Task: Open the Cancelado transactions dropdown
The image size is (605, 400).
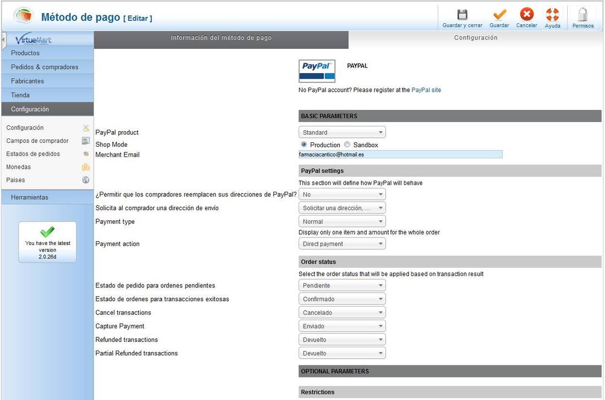Action: 342,312
